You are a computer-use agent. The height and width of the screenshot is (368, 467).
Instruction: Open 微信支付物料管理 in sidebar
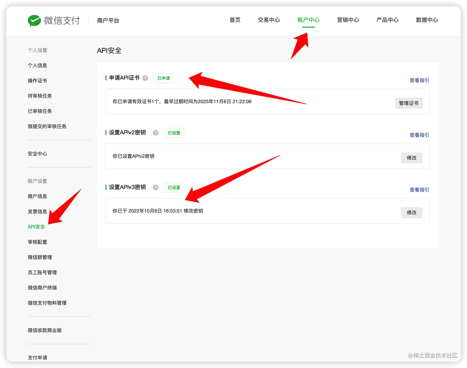coord(47,303)
